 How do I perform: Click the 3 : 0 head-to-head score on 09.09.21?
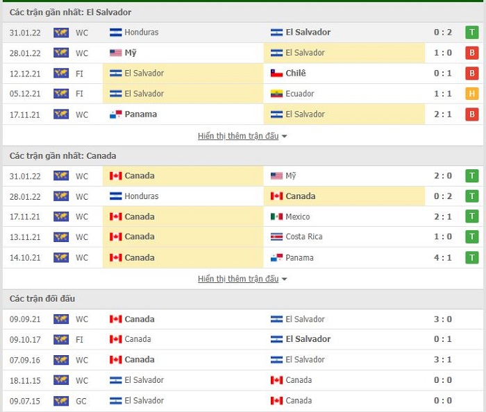[443, 320]
